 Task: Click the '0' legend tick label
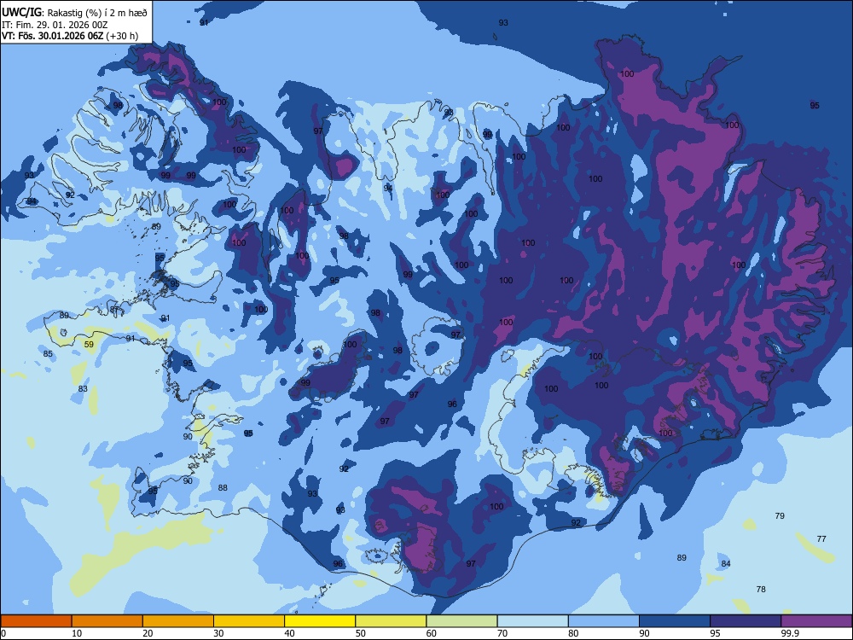pyautogui.click(x=3, y=633)
